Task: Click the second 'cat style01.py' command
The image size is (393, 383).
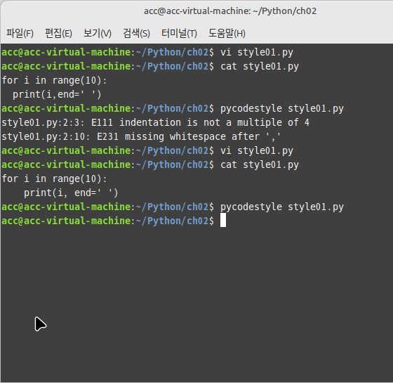Action: [x=260, y=164]
